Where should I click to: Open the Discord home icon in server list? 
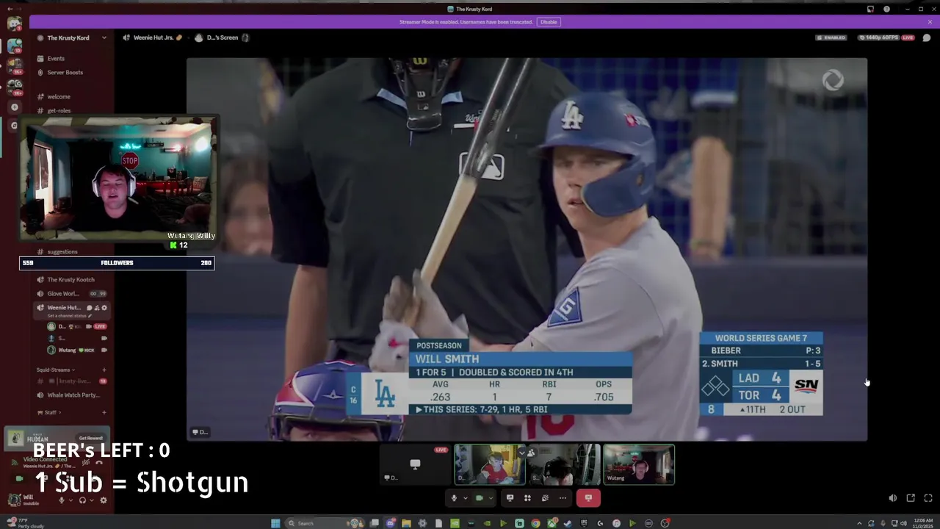coord(14,23)
